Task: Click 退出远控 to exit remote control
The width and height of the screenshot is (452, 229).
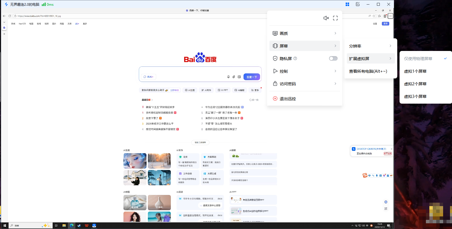Action: tap(304, 98)
